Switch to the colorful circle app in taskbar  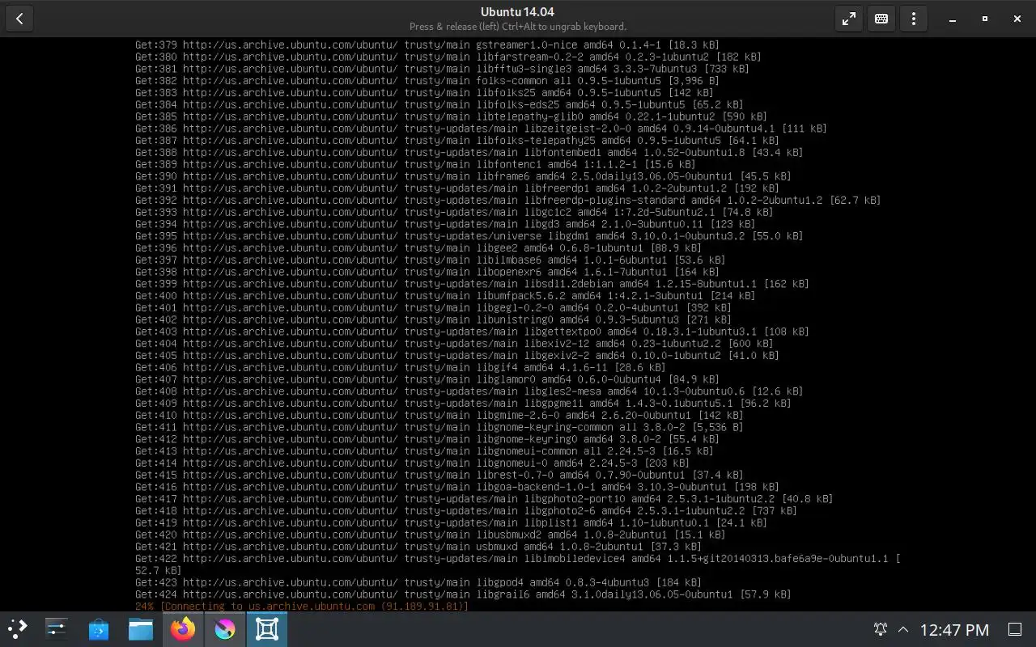pos(225,629)
